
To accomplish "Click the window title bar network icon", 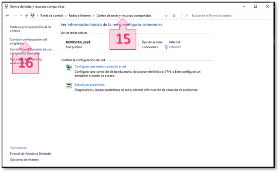I will (6, 6).
